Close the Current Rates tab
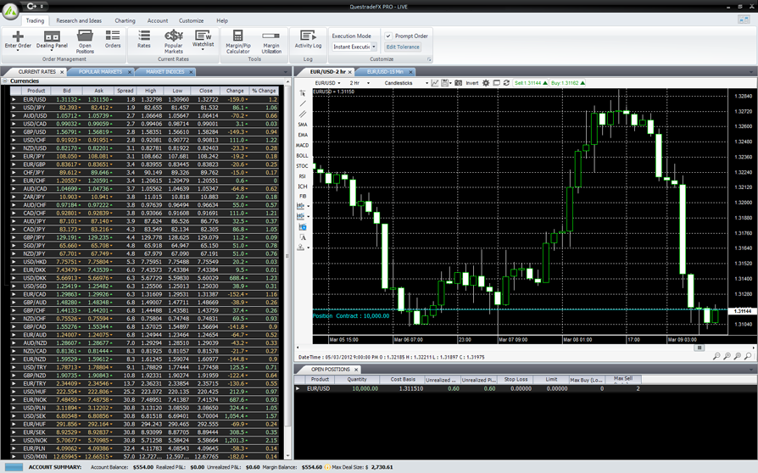Viewport: 758px width, 473px height. coord(62,72)
